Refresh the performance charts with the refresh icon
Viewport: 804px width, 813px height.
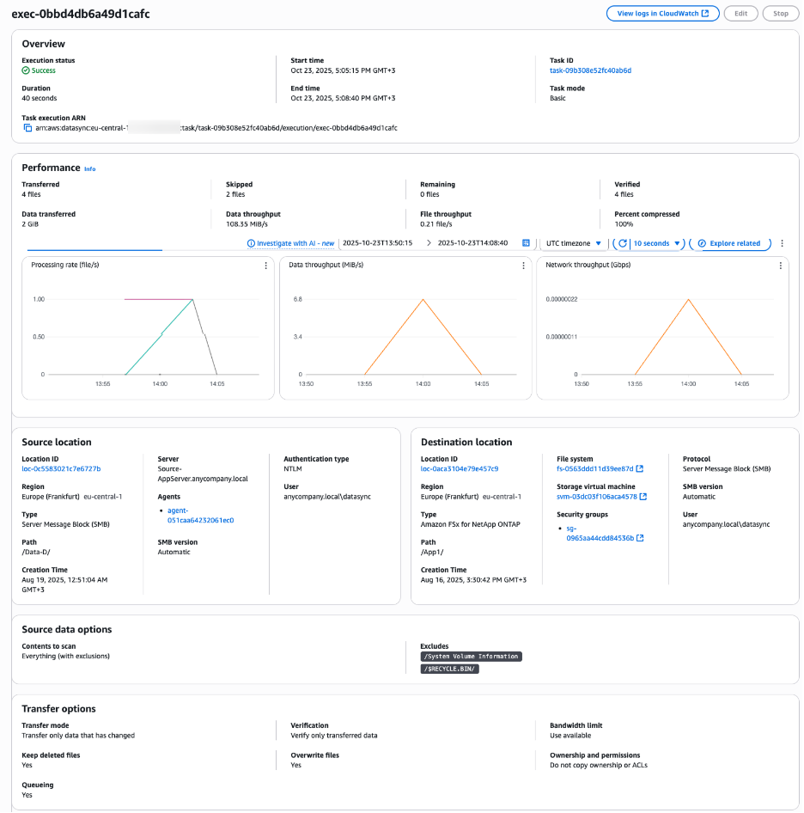(624, 242)
